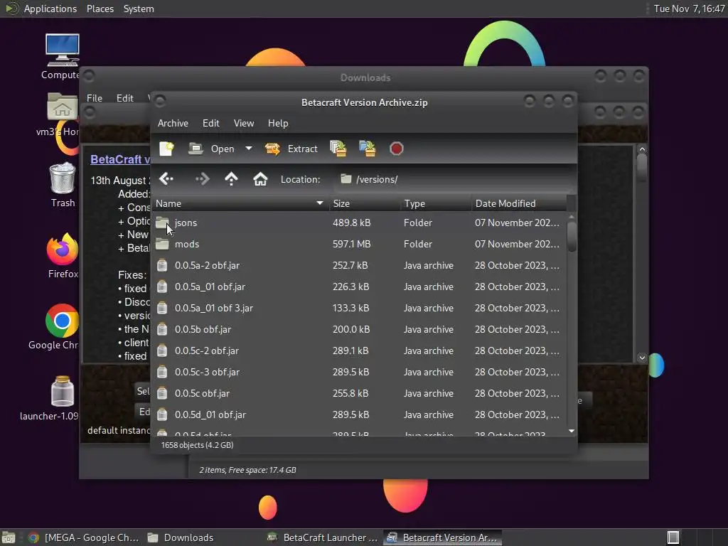Select 0.0.5a_01 obf 3.jar file
Image resolution: width=728 pixels, height=546 pixels.
pyautogui.click(x=359, y=309)
